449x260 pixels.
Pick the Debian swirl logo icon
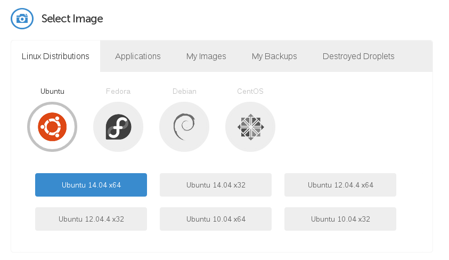(184, 127)
